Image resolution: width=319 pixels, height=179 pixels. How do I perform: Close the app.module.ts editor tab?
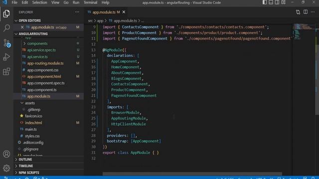coord(124,12)
